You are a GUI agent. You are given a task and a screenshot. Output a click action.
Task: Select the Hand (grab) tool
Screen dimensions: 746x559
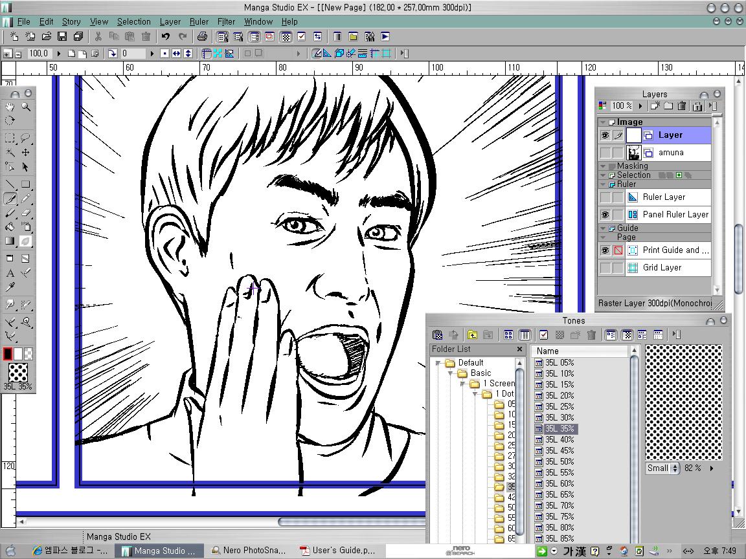(x=10, y=107)
